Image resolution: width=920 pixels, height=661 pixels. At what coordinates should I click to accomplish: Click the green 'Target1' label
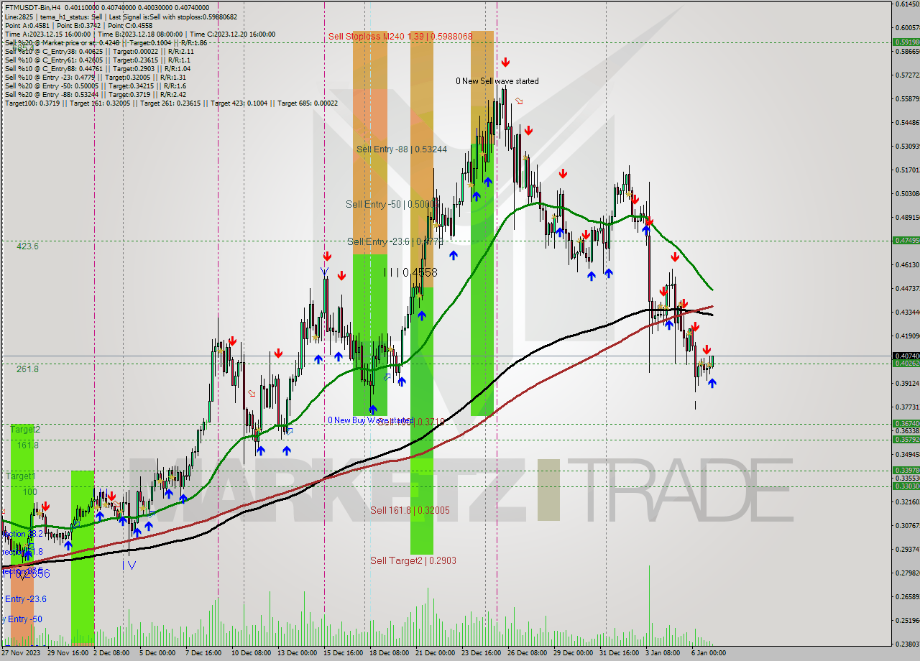coord(20,476)
